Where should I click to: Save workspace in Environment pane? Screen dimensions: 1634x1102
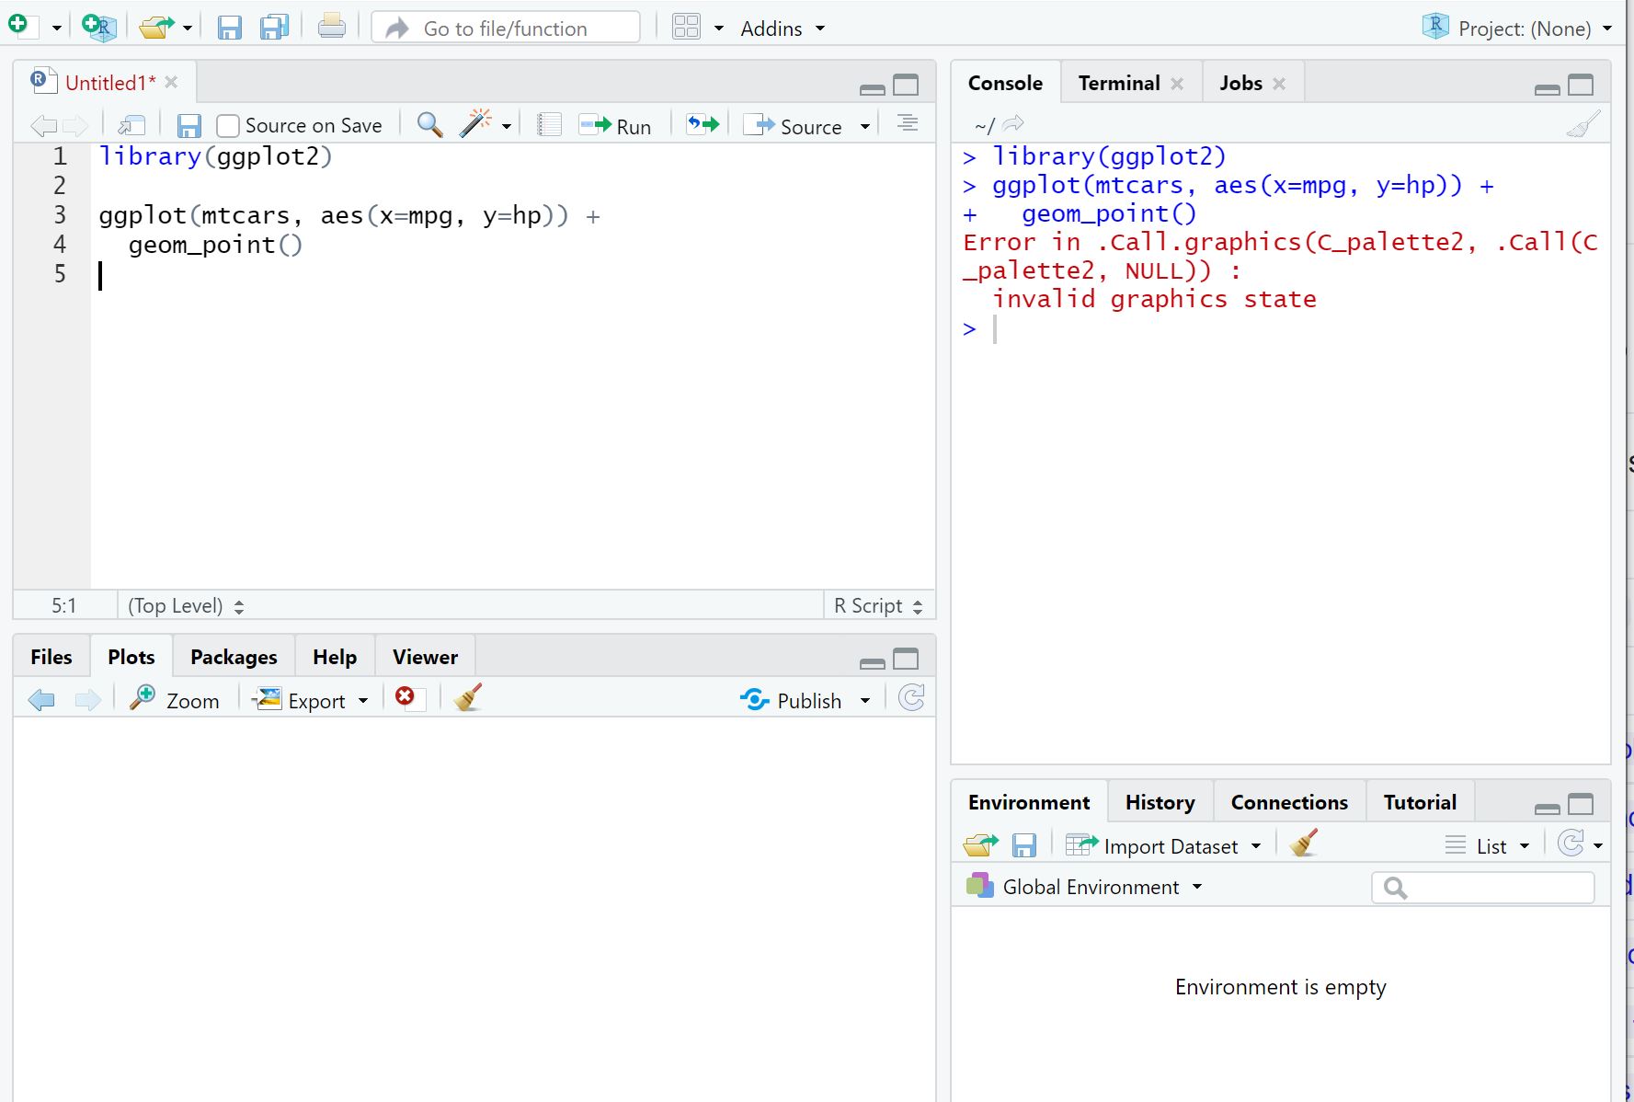pyautogui.click(x=1024, y=845)
